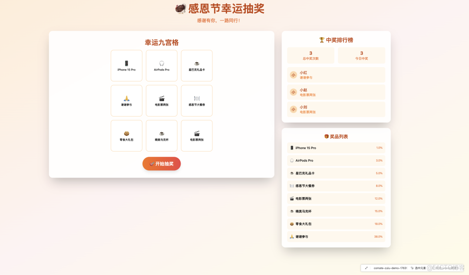Select the 星巴克礼品卡 cell in the grid
This screenshot has height=275, width=469.
pyautogui.click(x=196, y=65)
